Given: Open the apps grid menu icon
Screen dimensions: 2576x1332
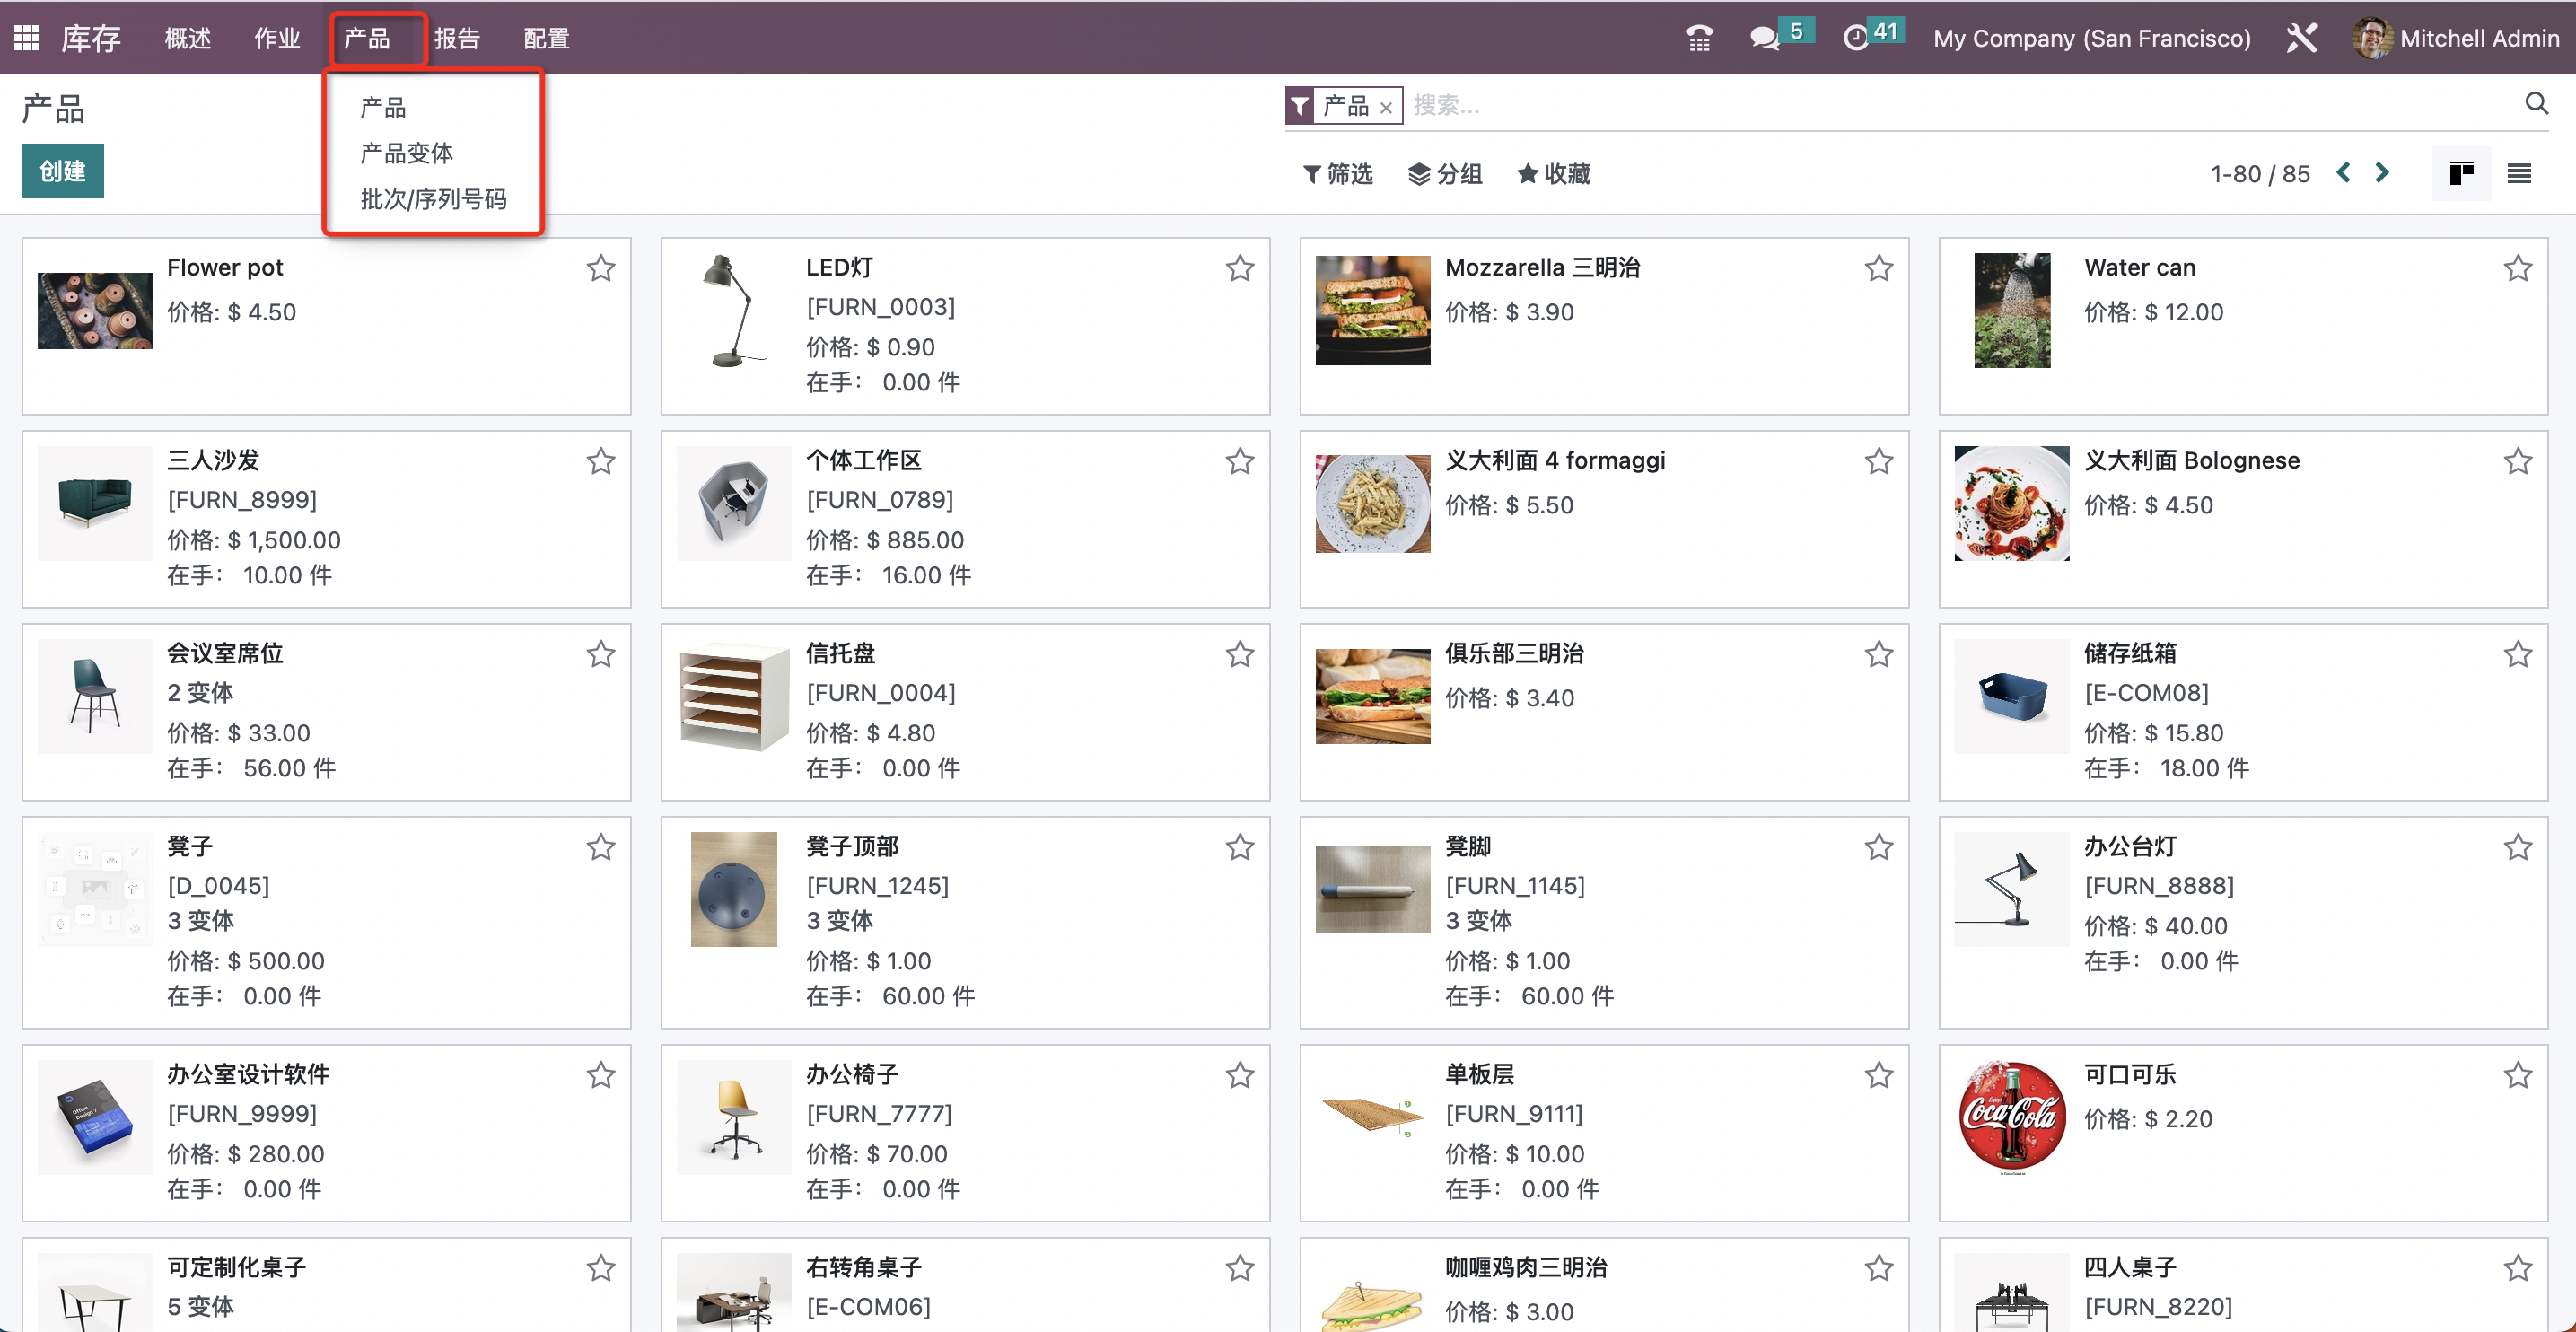Looking at the screenshot, I should (x=27, y=38).
